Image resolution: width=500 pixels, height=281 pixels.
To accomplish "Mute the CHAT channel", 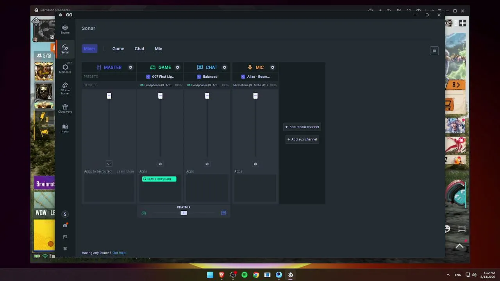I will (x=207, y=164).
